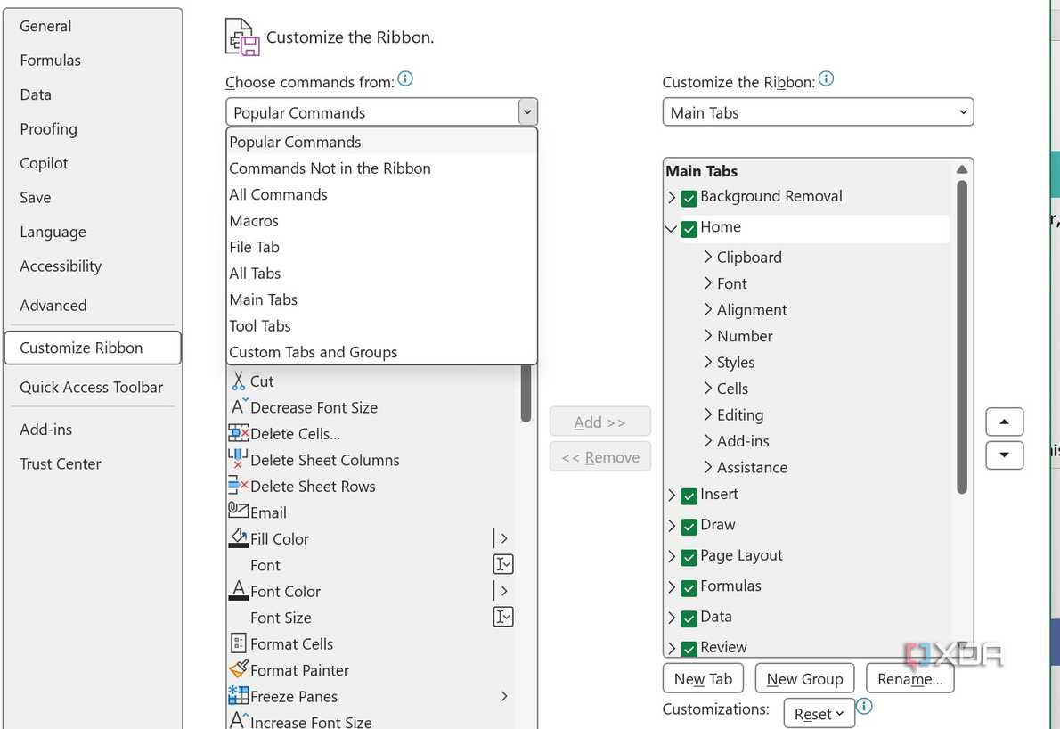1060x729 pixels.
Task: Click info icon beside Choose commands from
Action: pyautogui.click(x=405, y=79)
